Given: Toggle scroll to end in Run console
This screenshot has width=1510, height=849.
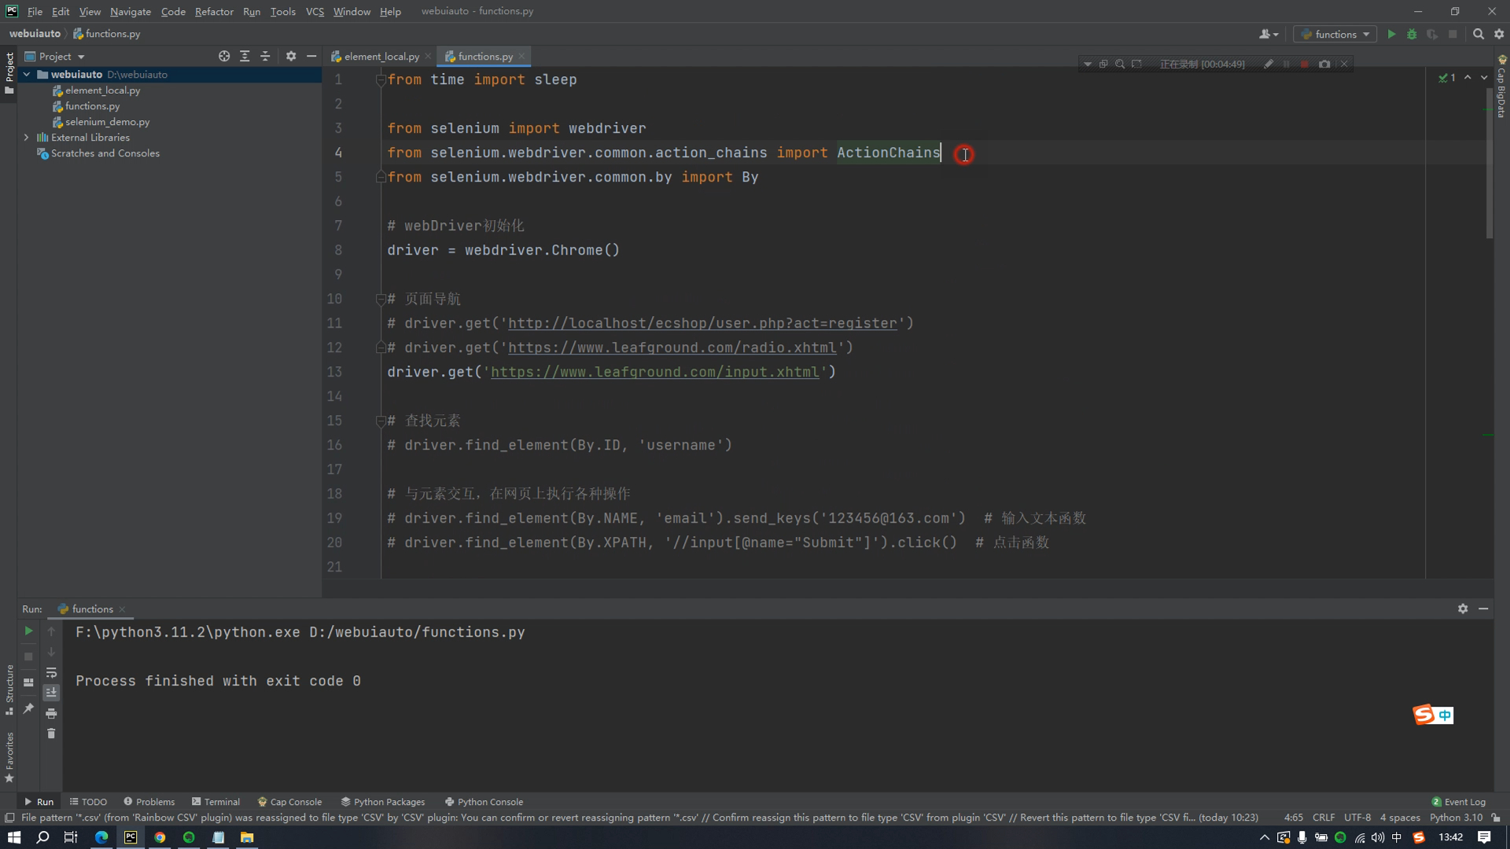Looking at the screenshot, I should point(51,693).
